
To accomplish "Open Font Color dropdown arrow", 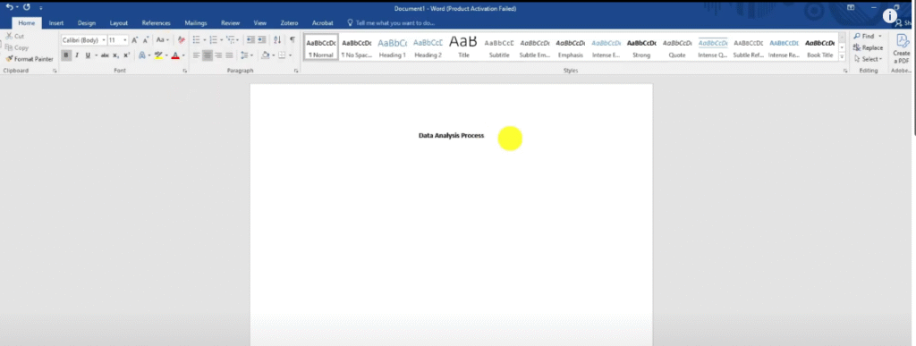I will tap(182, 55).
